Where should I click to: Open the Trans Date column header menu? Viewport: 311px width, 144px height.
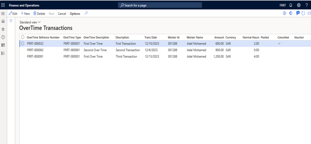click(x=151, y=38)
